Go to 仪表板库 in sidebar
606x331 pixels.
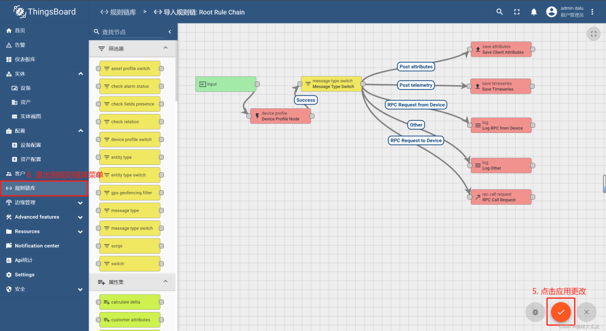coord(25,59)
